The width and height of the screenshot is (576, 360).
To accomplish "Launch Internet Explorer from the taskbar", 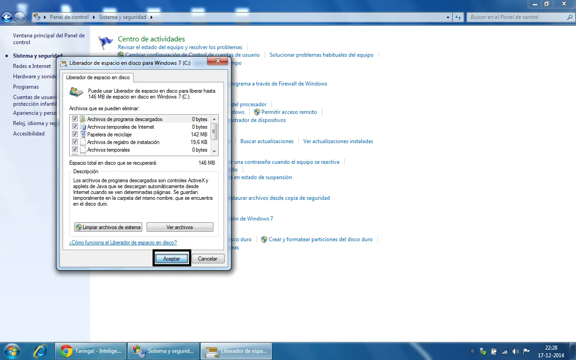I will [40, 351].
